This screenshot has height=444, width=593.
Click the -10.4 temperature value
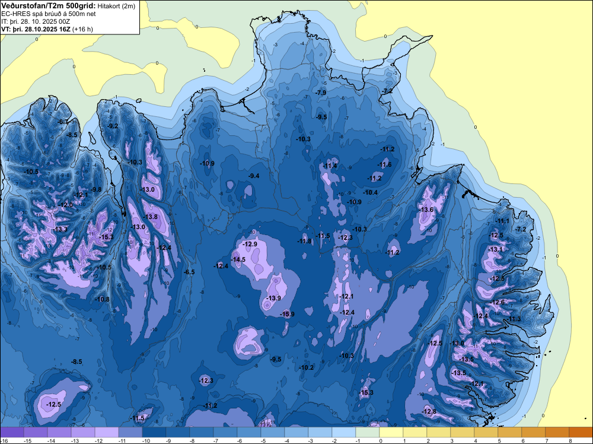371,192
